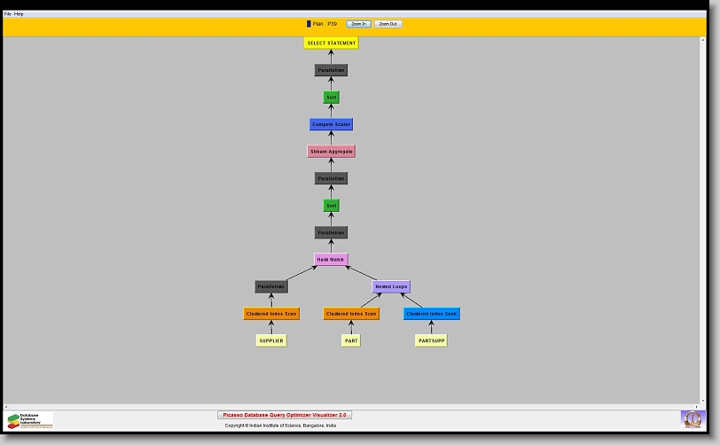Click the Zoom Out button
720x445 pixels.
pos(387,24)
